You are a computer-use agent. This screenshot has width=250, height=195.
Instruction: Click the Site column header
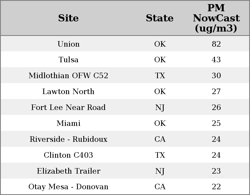68,18
